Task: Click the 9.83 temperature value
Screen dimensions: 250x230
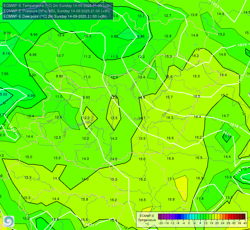Action: pyautogui.click(x=114, y=36)
